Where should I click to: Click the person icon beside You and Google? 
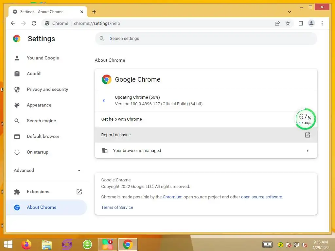pos(17,58)
